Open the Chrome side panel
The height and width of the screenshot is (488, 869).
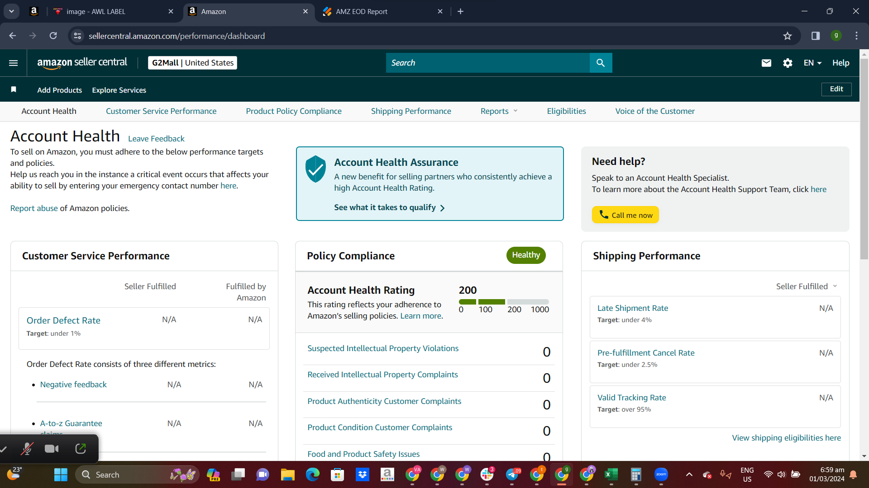[816, 36]
